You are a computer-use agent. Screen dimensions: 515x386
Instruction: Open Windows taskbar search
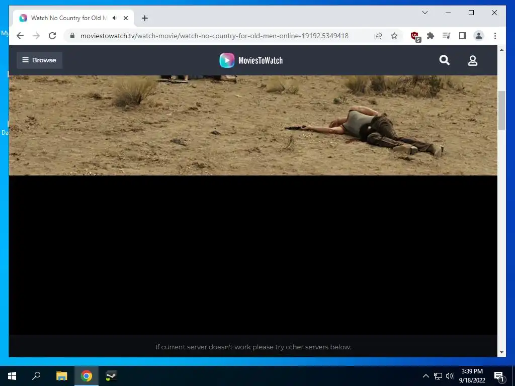[x=36, y=376]
